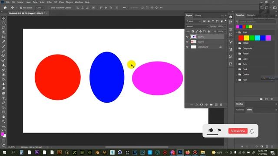The width and height of the screenshot is (278, 156).
Task: Select the Layer 1 thumbnail
Action: [x=194, y=42]
